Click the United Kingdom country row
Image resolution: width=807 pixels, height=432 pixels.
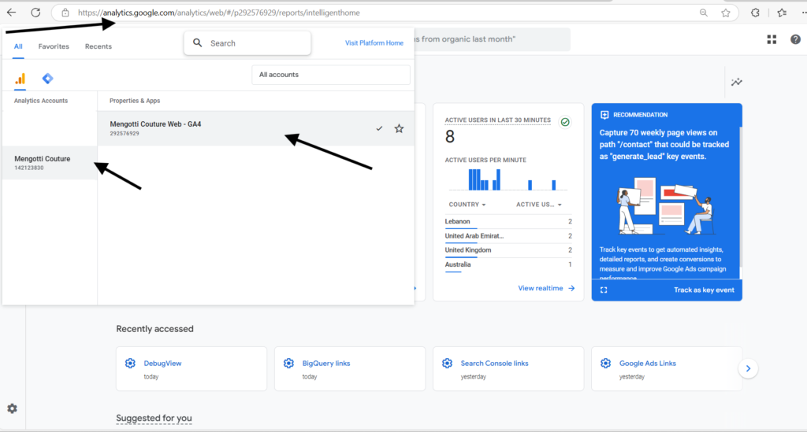click(508, 250)
